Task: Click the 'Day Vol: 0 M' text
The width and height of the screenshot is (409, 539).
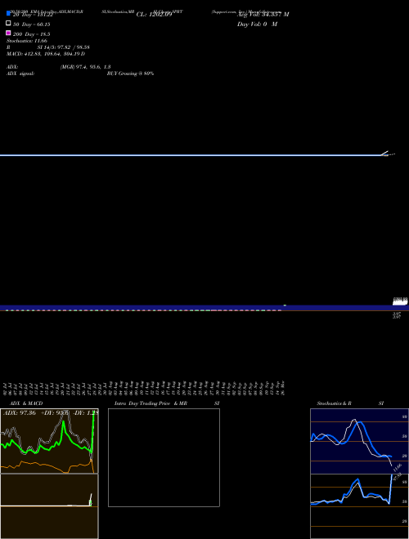Action: click(257, 24)
